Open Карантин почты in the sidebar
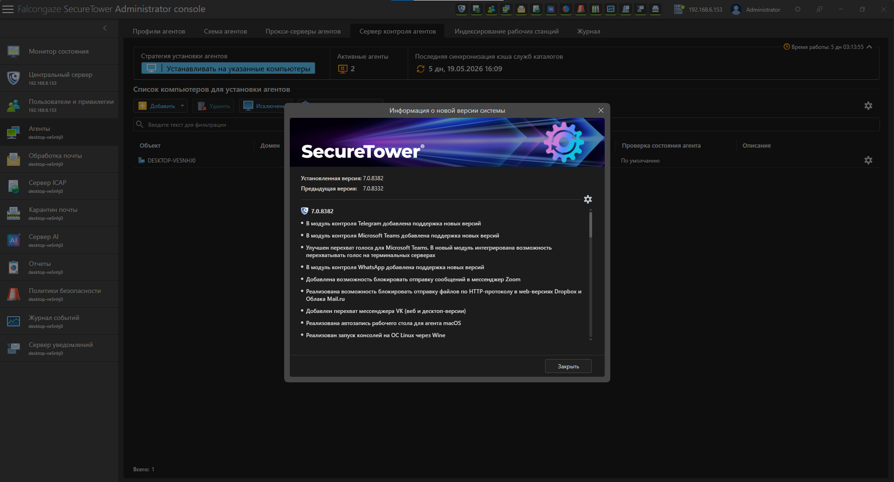The width and height of the screenshot is (894, 482). tap(59, 213)
